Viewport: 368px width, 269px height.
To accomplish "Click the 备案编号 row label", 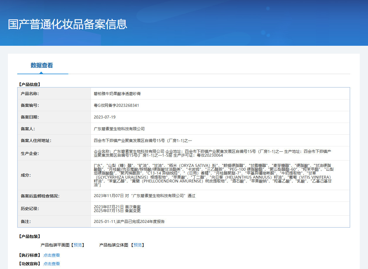I will (30, 105).
